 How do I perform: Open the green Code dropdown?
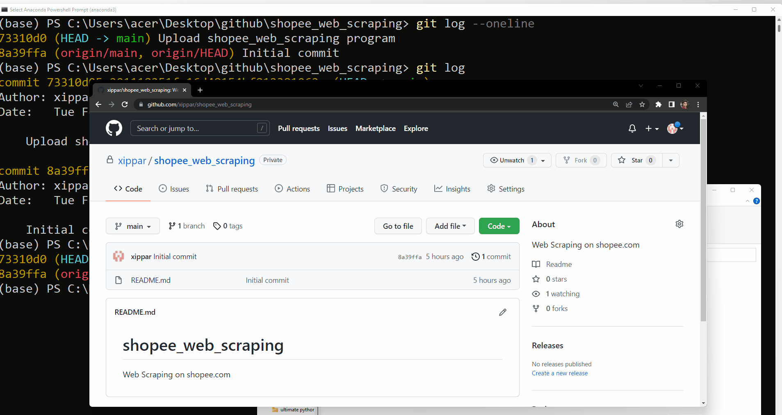click(x=499, y=226)
